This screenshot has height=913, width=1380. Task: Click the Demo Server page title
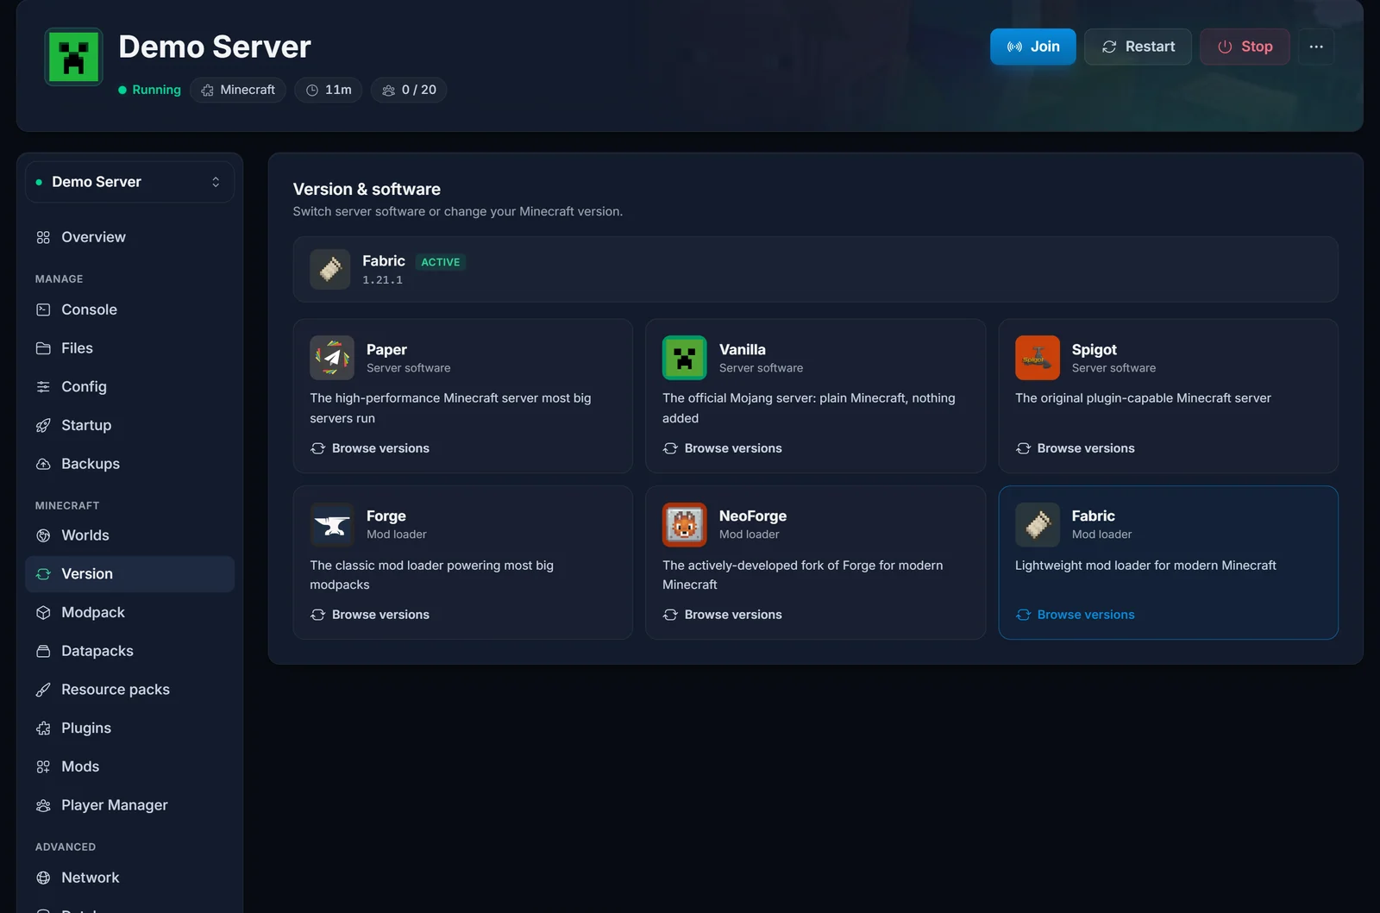[215, 47]
